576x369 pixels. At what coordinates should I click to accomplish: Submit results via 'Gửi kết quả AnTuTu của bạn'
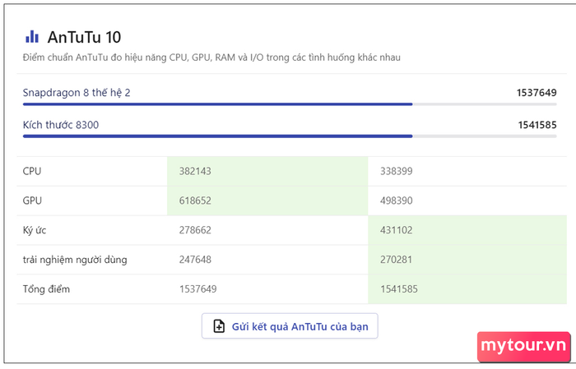(x=290, y=326)
